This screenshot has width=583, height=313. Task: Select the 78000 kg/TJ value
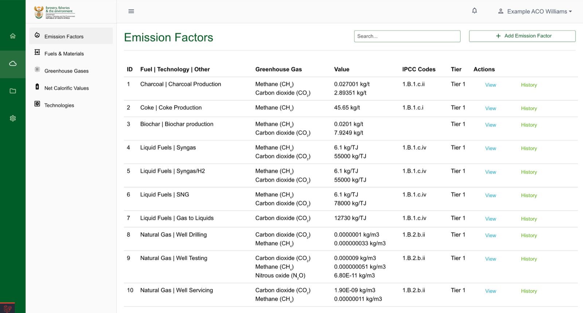click(350, 203)
